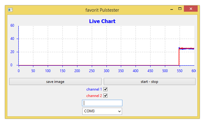
Task: Click the channel 1 label
Action: 94,89
